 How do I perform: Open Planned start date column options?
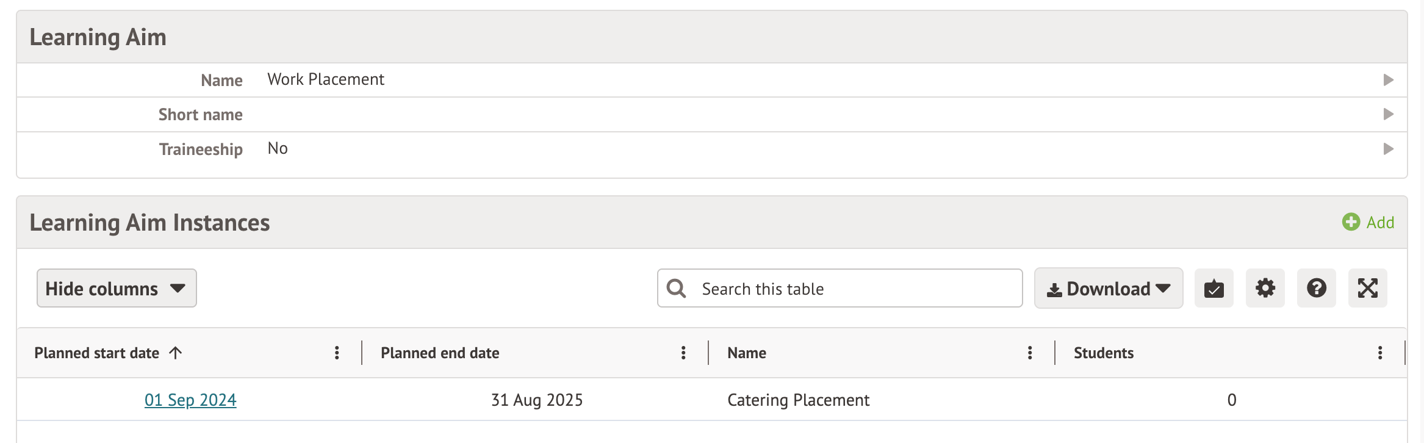pos(337,353)
